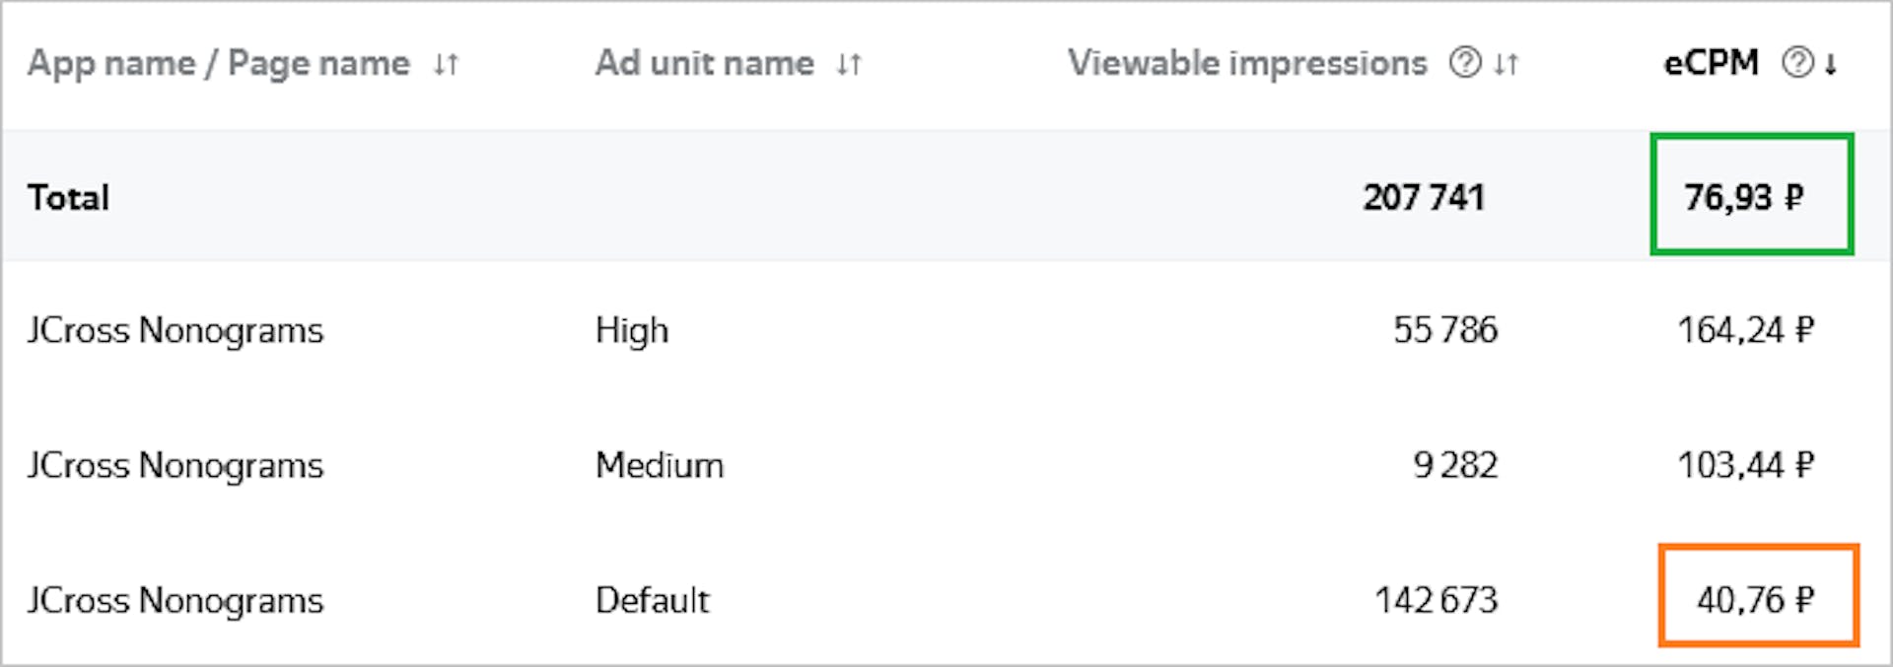1893x667 pixels.
Task: Open JCross Nonograms in the Medium row
Action: coord(175,465)
